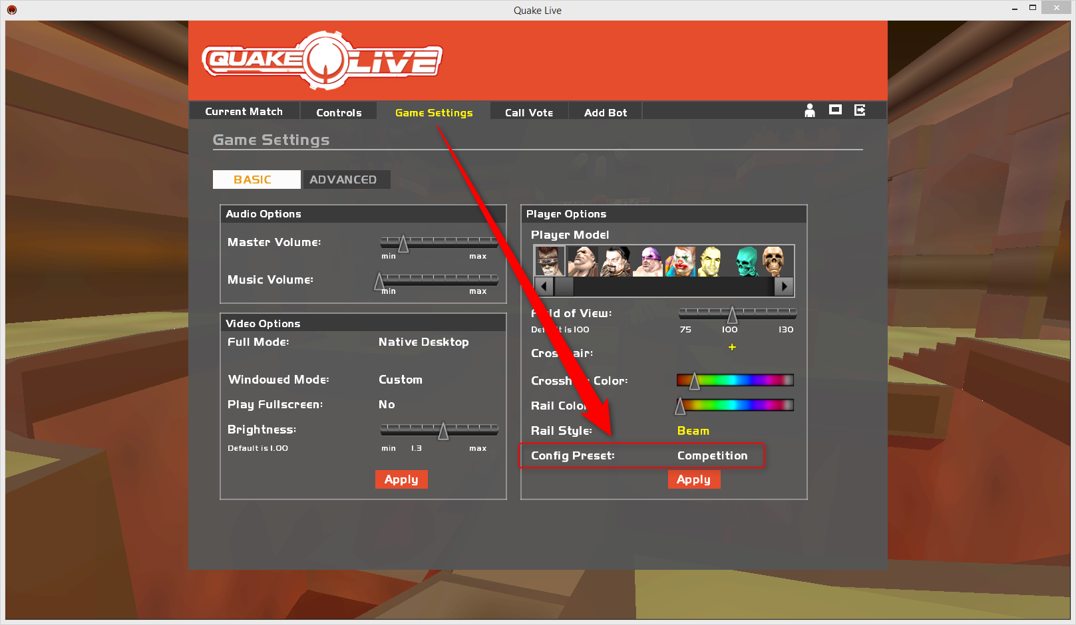Image resolution: width=1076 pixels, height=625 pixels.
Task: Open the Game Settings tab
Action: coord(434,112)
